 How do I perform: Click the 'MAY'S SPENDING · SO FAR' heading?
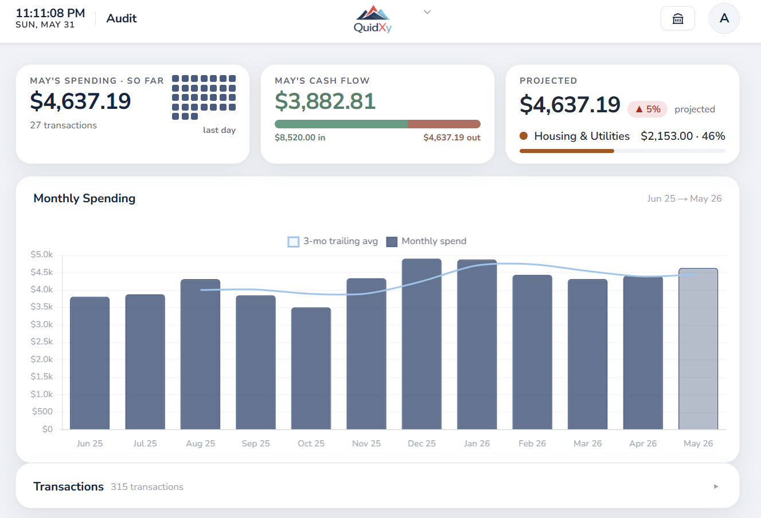97,81
